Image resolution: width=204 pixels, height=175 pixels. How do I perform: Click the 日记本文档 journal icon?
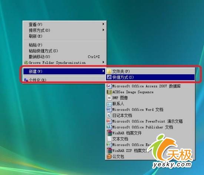click(x=109, y=116)
